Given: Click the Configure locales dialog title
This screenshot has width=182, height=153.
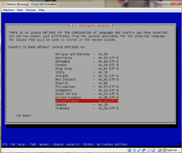Looking at the screenshot, I should 91,25.
